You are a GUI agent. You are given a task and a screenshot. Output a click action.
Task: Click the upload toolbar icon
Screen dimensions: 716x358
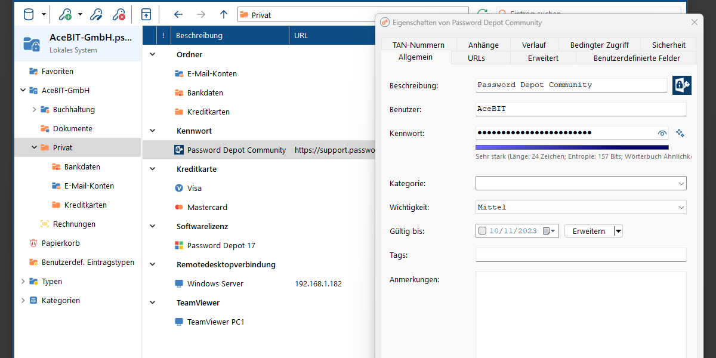[x=146, y=14]
